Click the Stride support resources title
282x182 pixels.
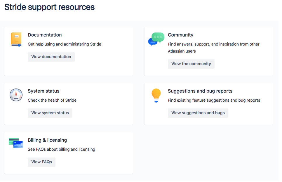coord(49,7)
